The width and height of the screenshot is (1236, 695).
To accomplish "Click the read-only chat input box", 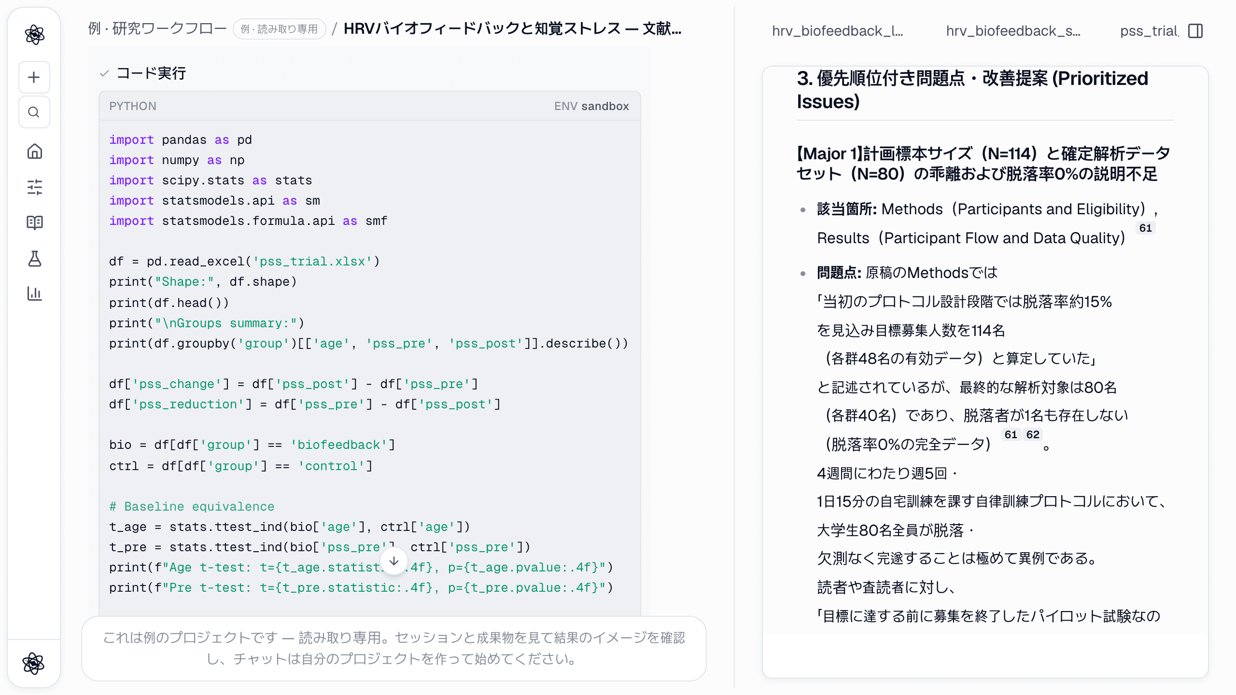I will 394,648.
